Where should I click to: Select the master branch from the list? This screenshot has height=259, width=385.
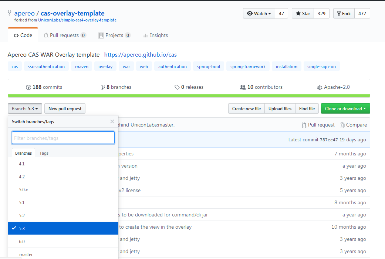63,254
